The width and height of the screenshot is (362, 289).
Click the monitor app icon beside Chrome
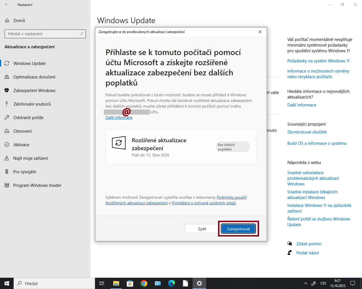(x=158, y=283)
